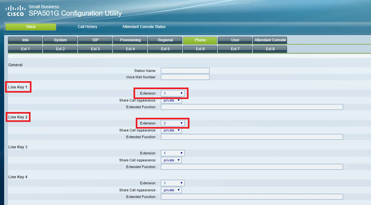Open Attendant Console Status tab
The height and width of the screenshot is (205, 371).
(144, 27)
